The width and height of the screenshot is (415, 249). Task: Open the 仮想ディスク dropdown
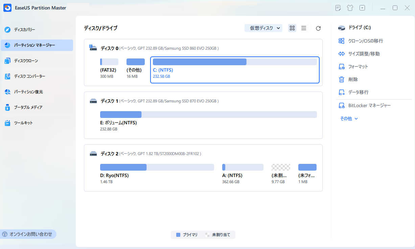pyautogui.click(x=263, y=28)
